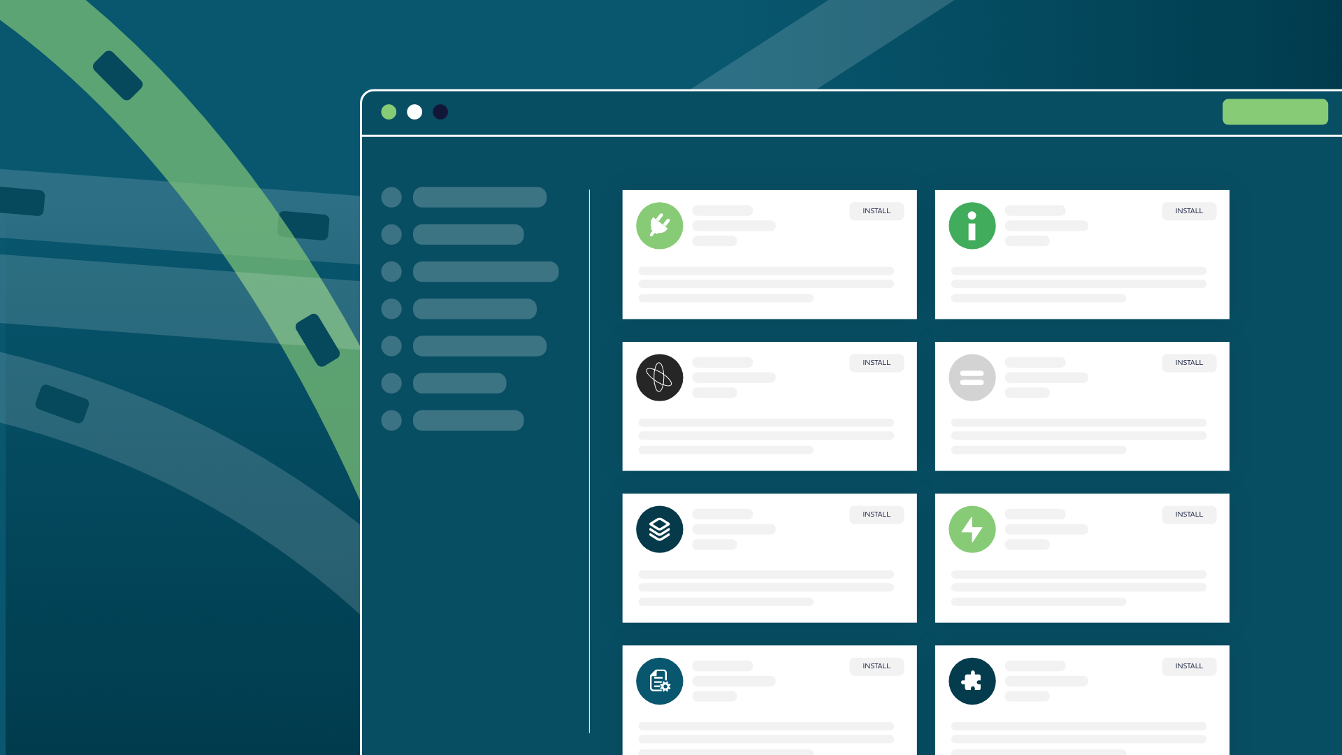Select the Atom framework plugin icon
Image resolution: width=1342 pixels, height=755 pixels.
coord(660,377)
